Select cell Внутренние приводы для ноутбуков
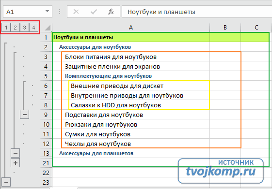Screen dimensions: 272x189 (x=131, y=95)
